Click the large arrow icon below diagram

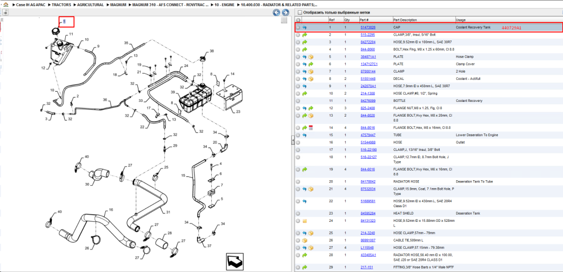[x=234, y=261]
